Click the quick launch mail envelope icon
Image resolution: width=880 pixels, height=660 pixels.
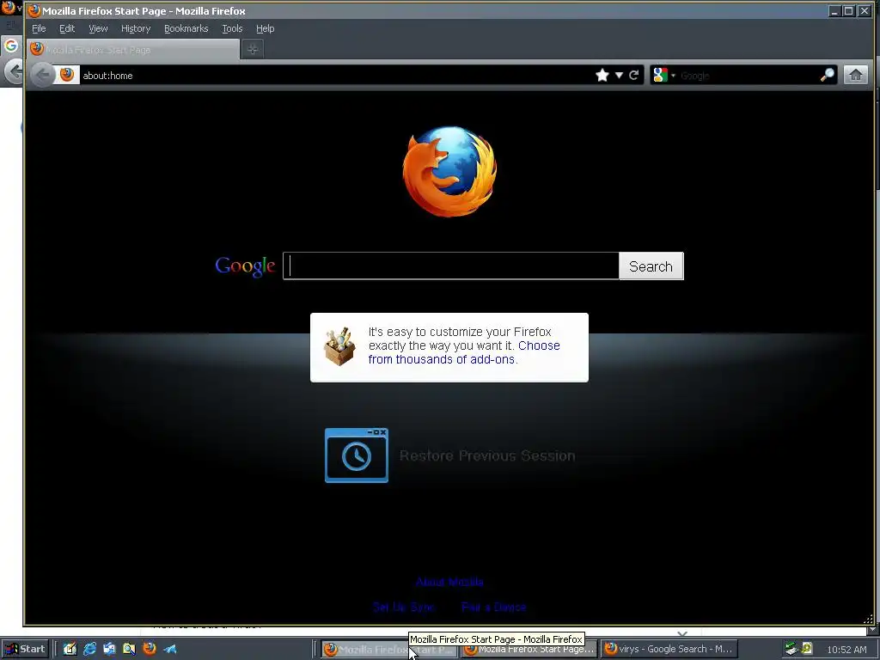[x=109, y=649]
